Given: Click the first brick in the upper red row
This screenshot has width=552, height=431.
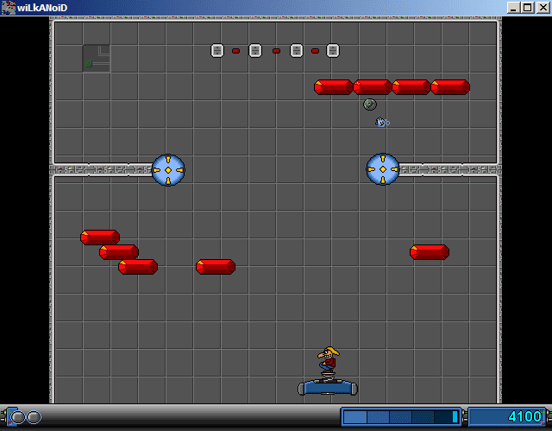Looking at the screenshot, I should coord(334,87).
